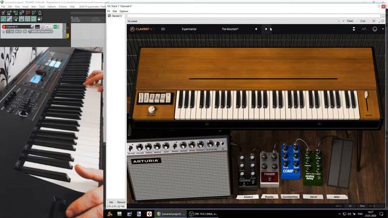Adjust the track volume knob beside the track name
This screenshot has height=218, width=388.
point(32,27)
